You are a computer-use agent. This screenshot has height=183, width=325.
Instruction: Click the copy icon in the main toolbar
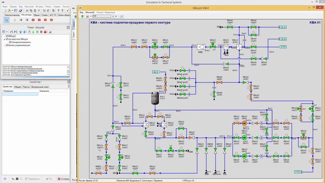(x=31, y=10)
